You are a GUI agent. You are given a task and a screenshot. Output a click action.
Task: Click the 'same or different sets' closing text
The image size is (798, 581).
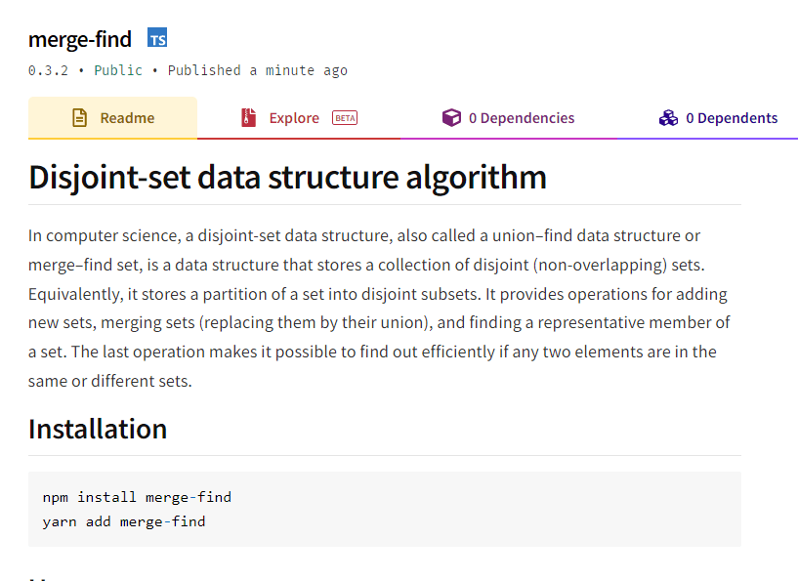(110, 381)
